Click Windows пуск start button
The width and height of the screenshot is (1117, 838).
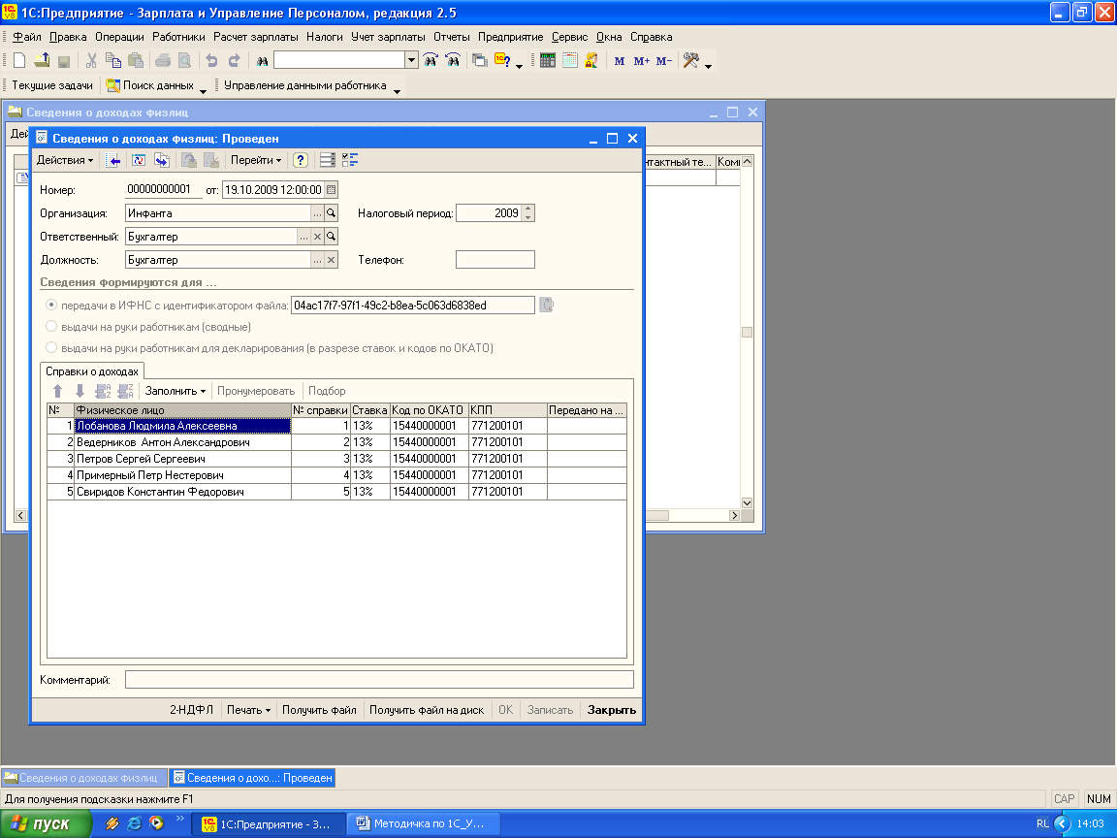coord(46,823)
